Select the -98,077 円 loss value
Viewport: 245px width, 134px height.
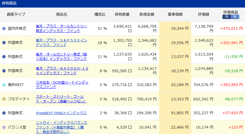coord(233,99)
